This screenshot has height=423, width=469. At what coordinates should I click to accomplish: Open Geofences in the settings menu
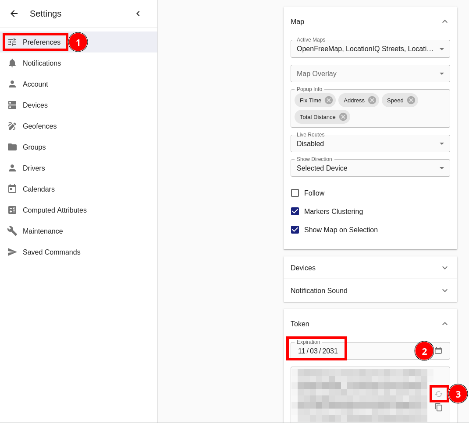click(78, 126)
